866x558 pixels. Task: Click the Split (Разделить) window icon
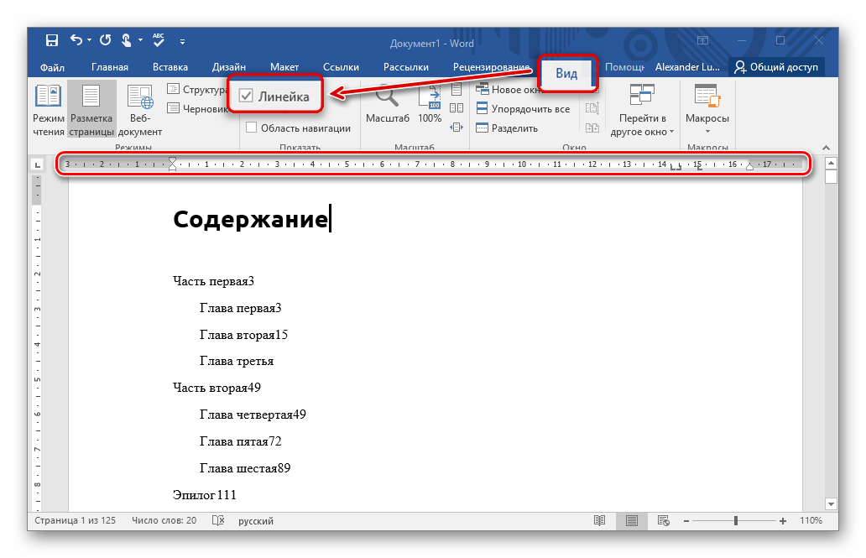pos(483,128)
